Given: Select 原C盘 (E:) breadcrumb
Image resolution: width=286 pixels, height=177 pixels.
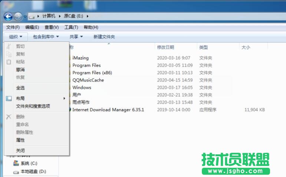Looking at the screenshot, I should click(73, 16).
